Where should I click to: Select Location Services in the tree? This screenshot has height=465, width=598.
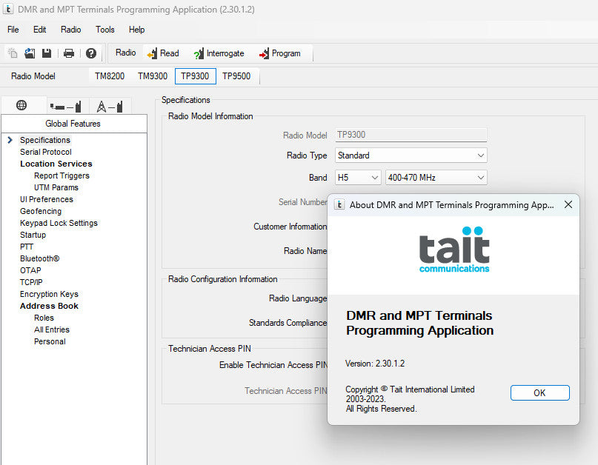click(56, 164)
